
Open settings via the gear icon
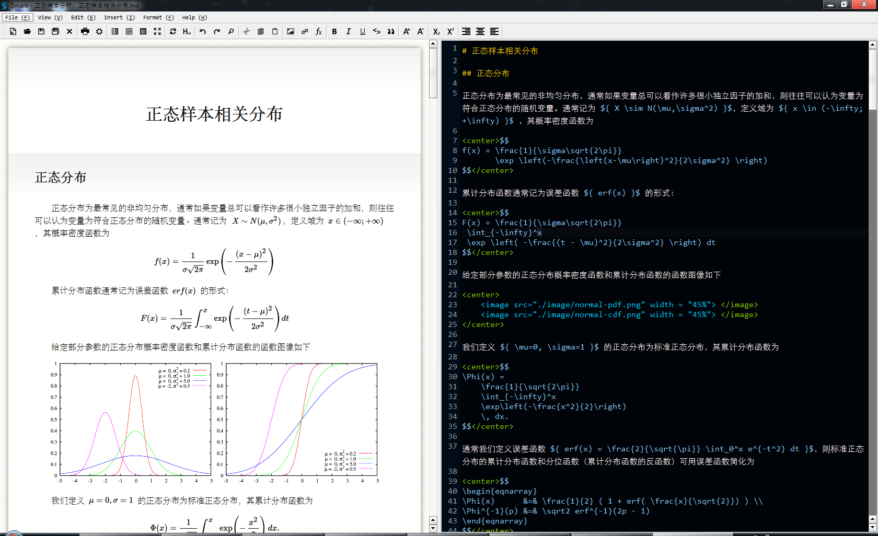tap(99, 31)
